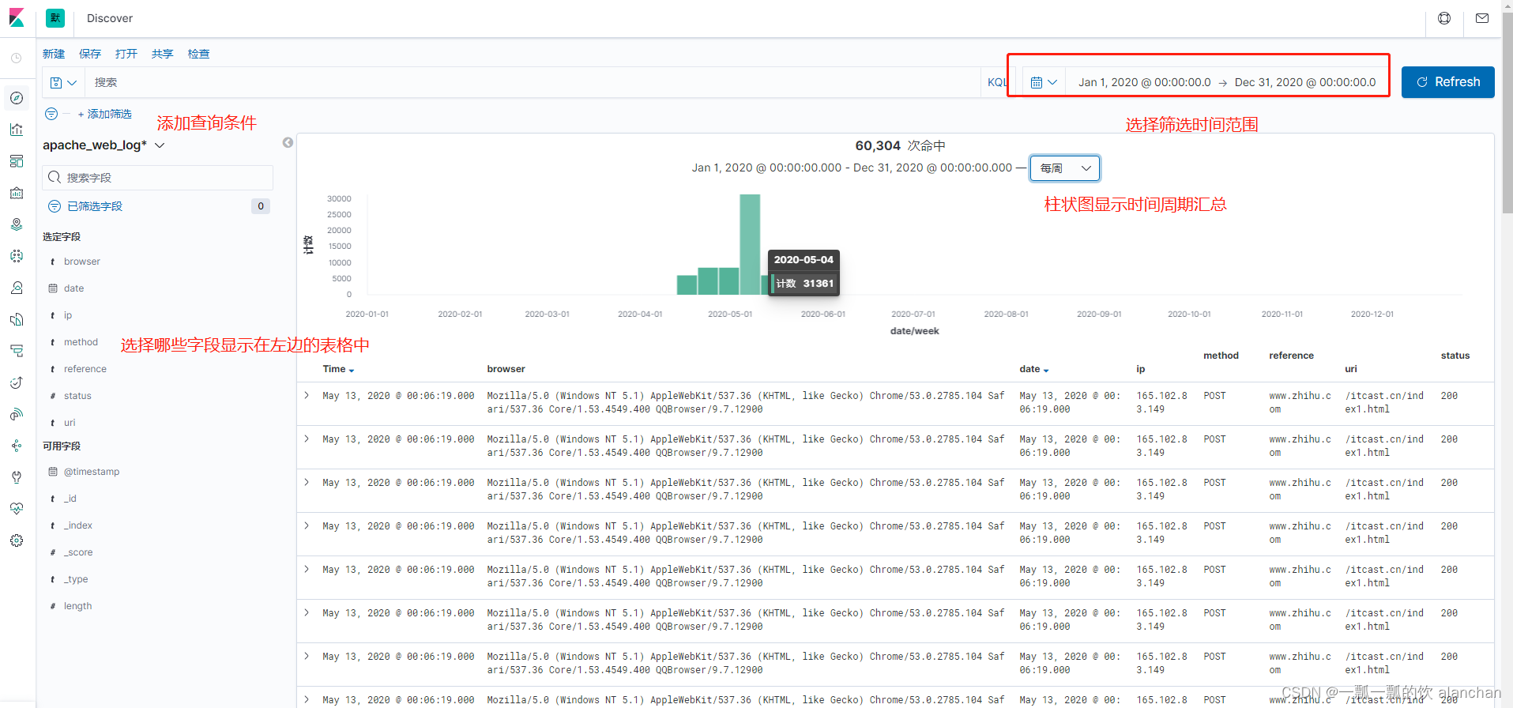The image size is (1513, 708).
Task: Expand the second May 13 log row
Action: [307, 439]
